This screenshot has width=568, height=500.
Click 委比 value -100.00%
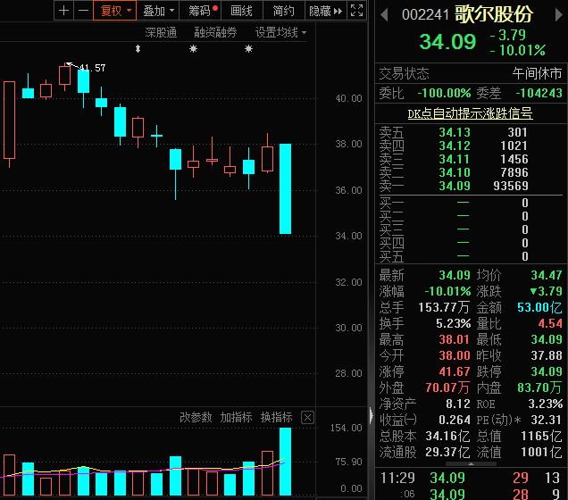click(x=444, y=94)
